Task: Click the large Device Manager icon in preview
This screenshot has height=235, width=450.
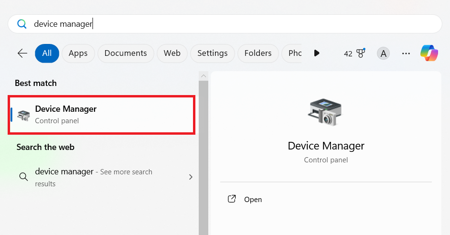Action: [326, 112]
